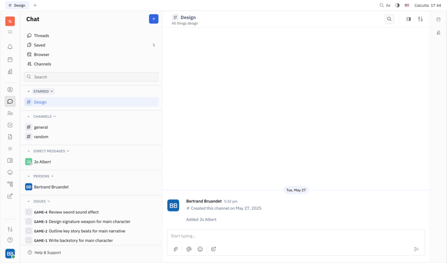Viewport: 447px width, 263px height.
Task: Open direct message with Jo Albert
Action: click(91, 162)
